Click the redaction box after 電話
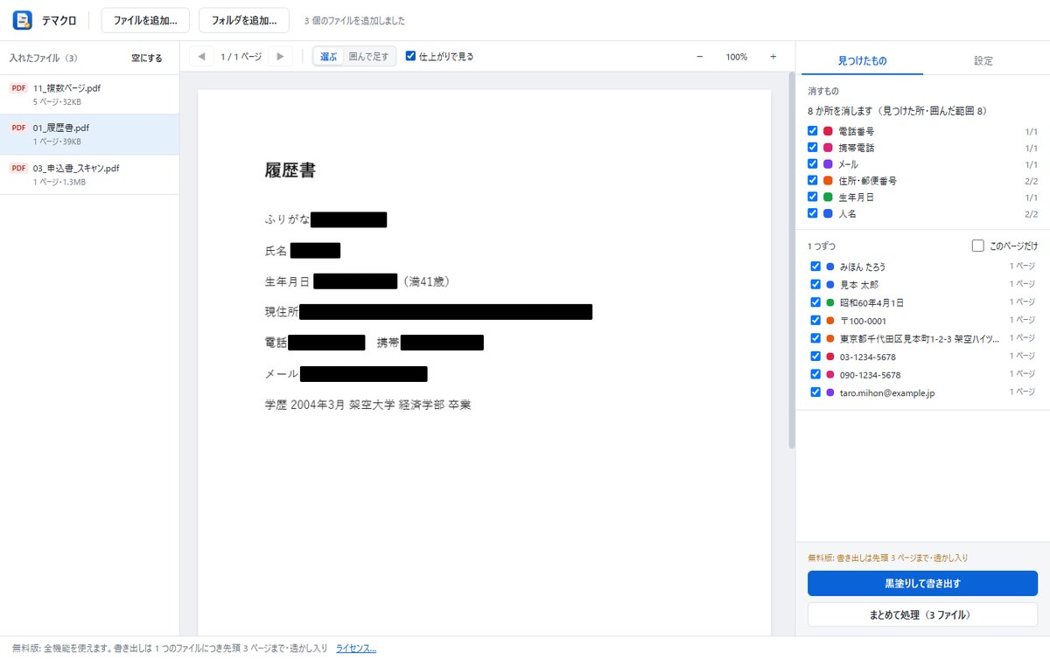 pos(326,343)
